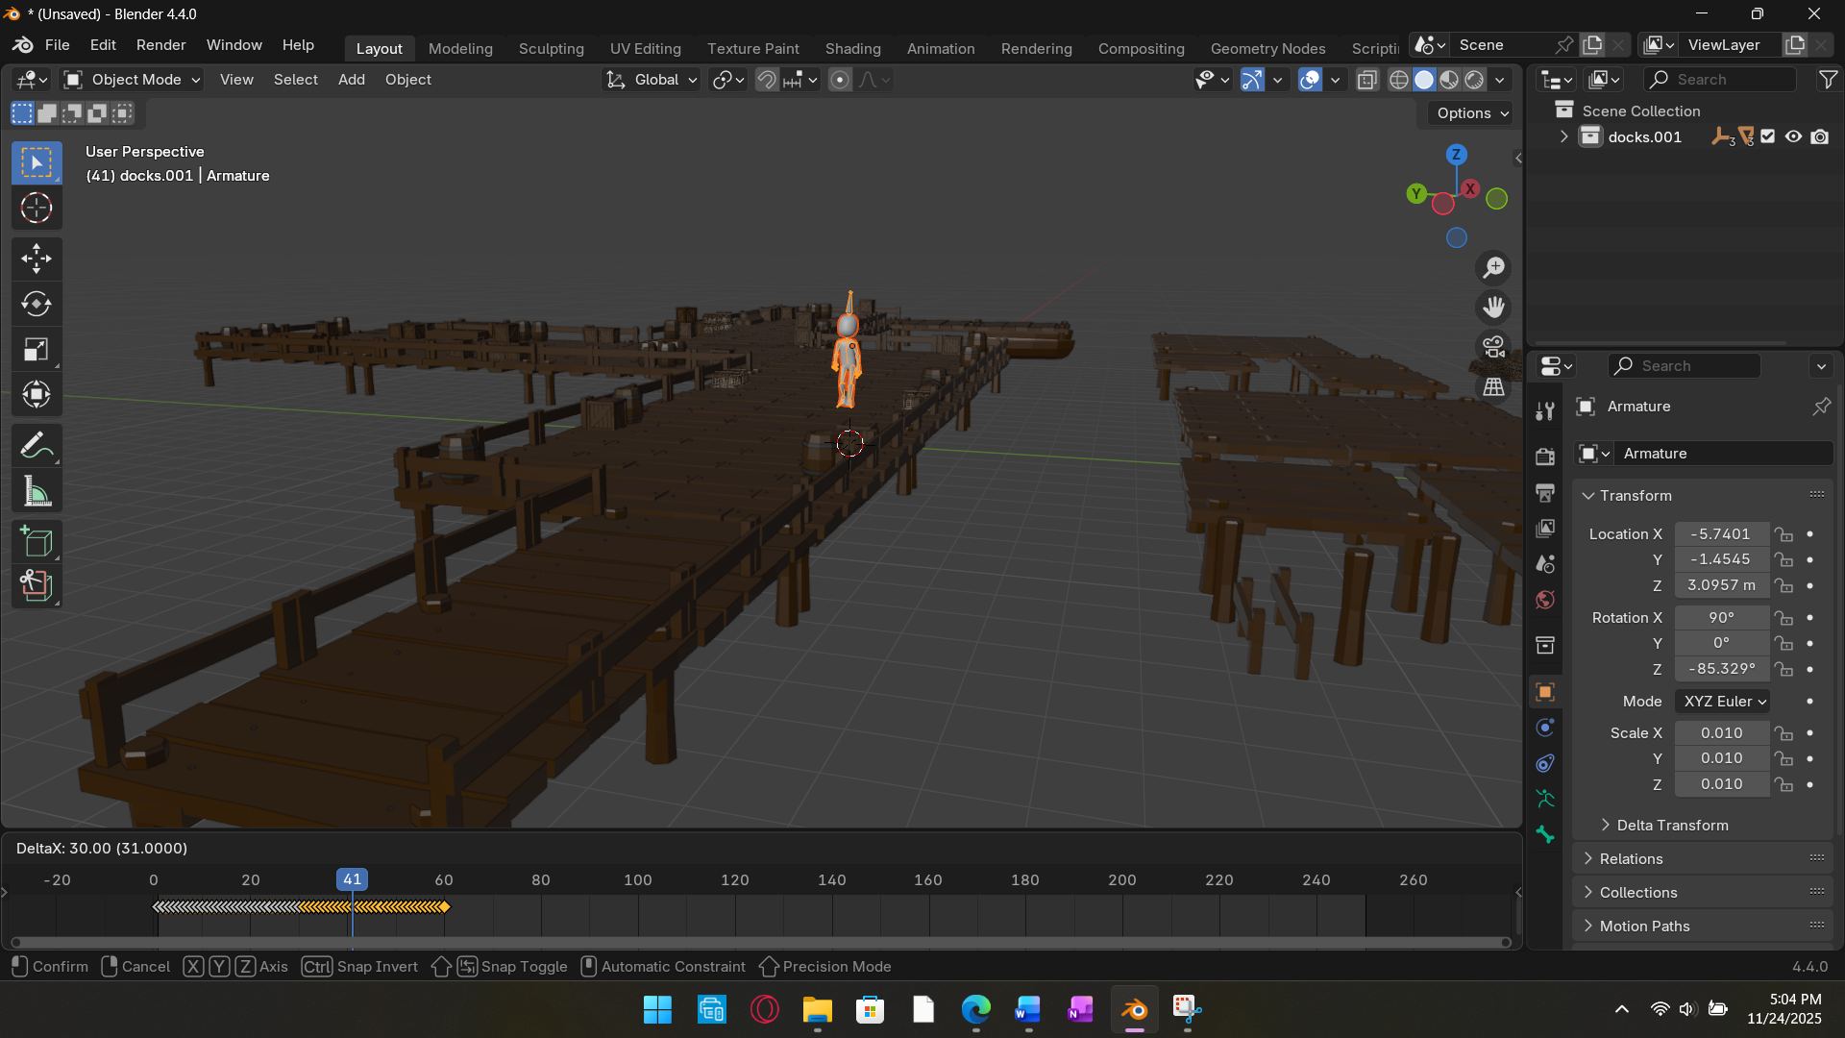Open the viewport Options dropdown
Image resolution: width=1845 pixels, height=1038 pixels.
1472,113
